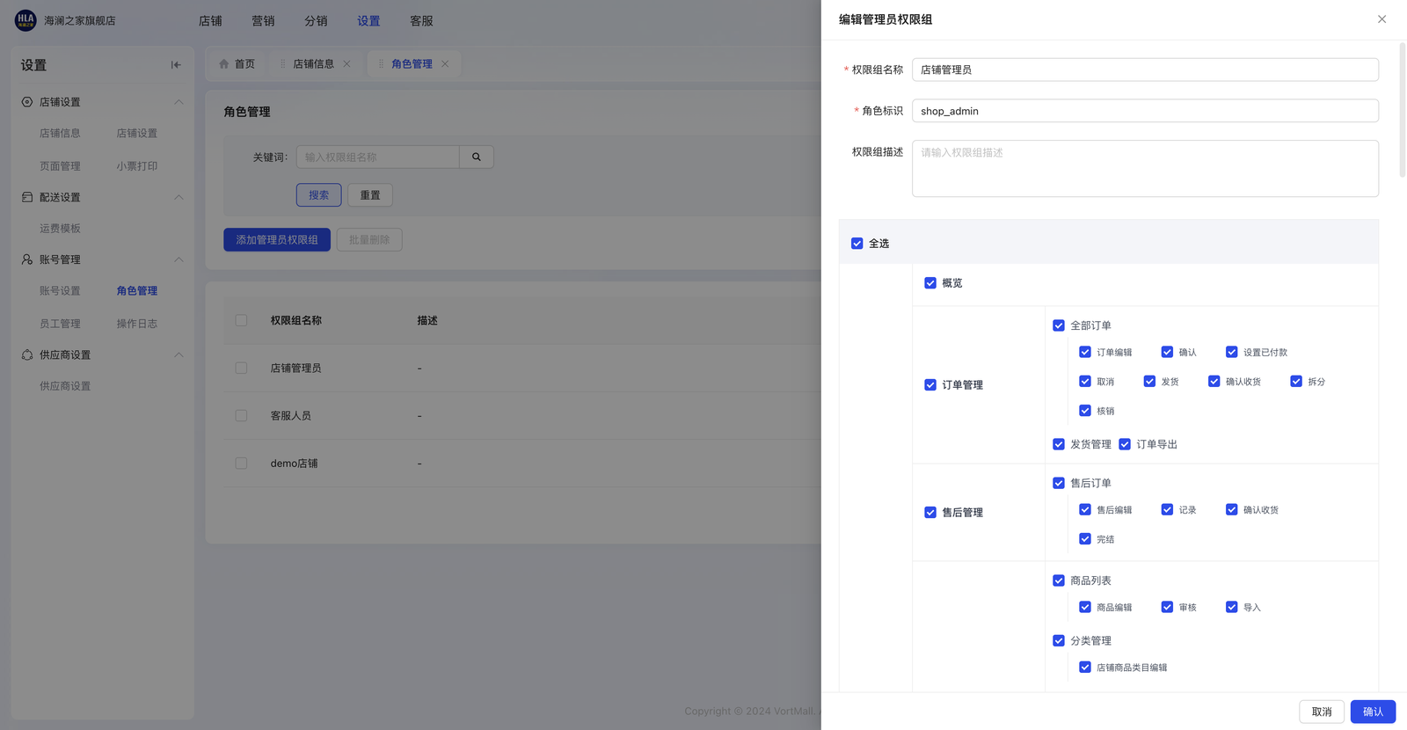Close the 角色管理 tab with its X icon

coord(445,64)
